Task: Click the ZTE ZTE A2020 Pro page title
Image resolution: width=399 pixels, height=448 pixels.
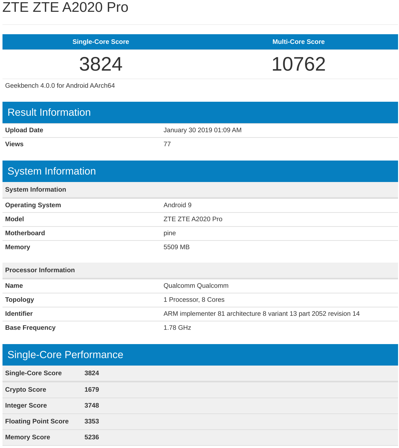Action: (65, 7)
